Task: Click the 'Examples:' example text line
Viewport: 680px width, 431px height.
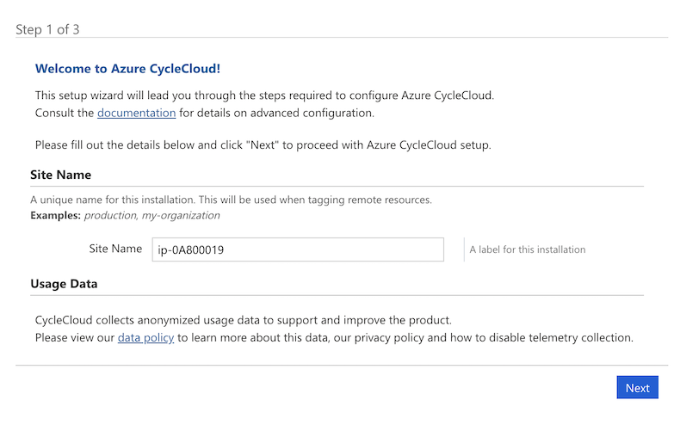Action: click(125, 215)
